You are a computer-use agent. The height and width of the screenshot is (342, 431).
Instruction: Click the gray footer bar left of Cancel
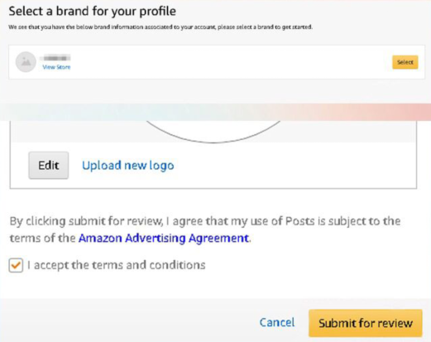pos(130,320)
